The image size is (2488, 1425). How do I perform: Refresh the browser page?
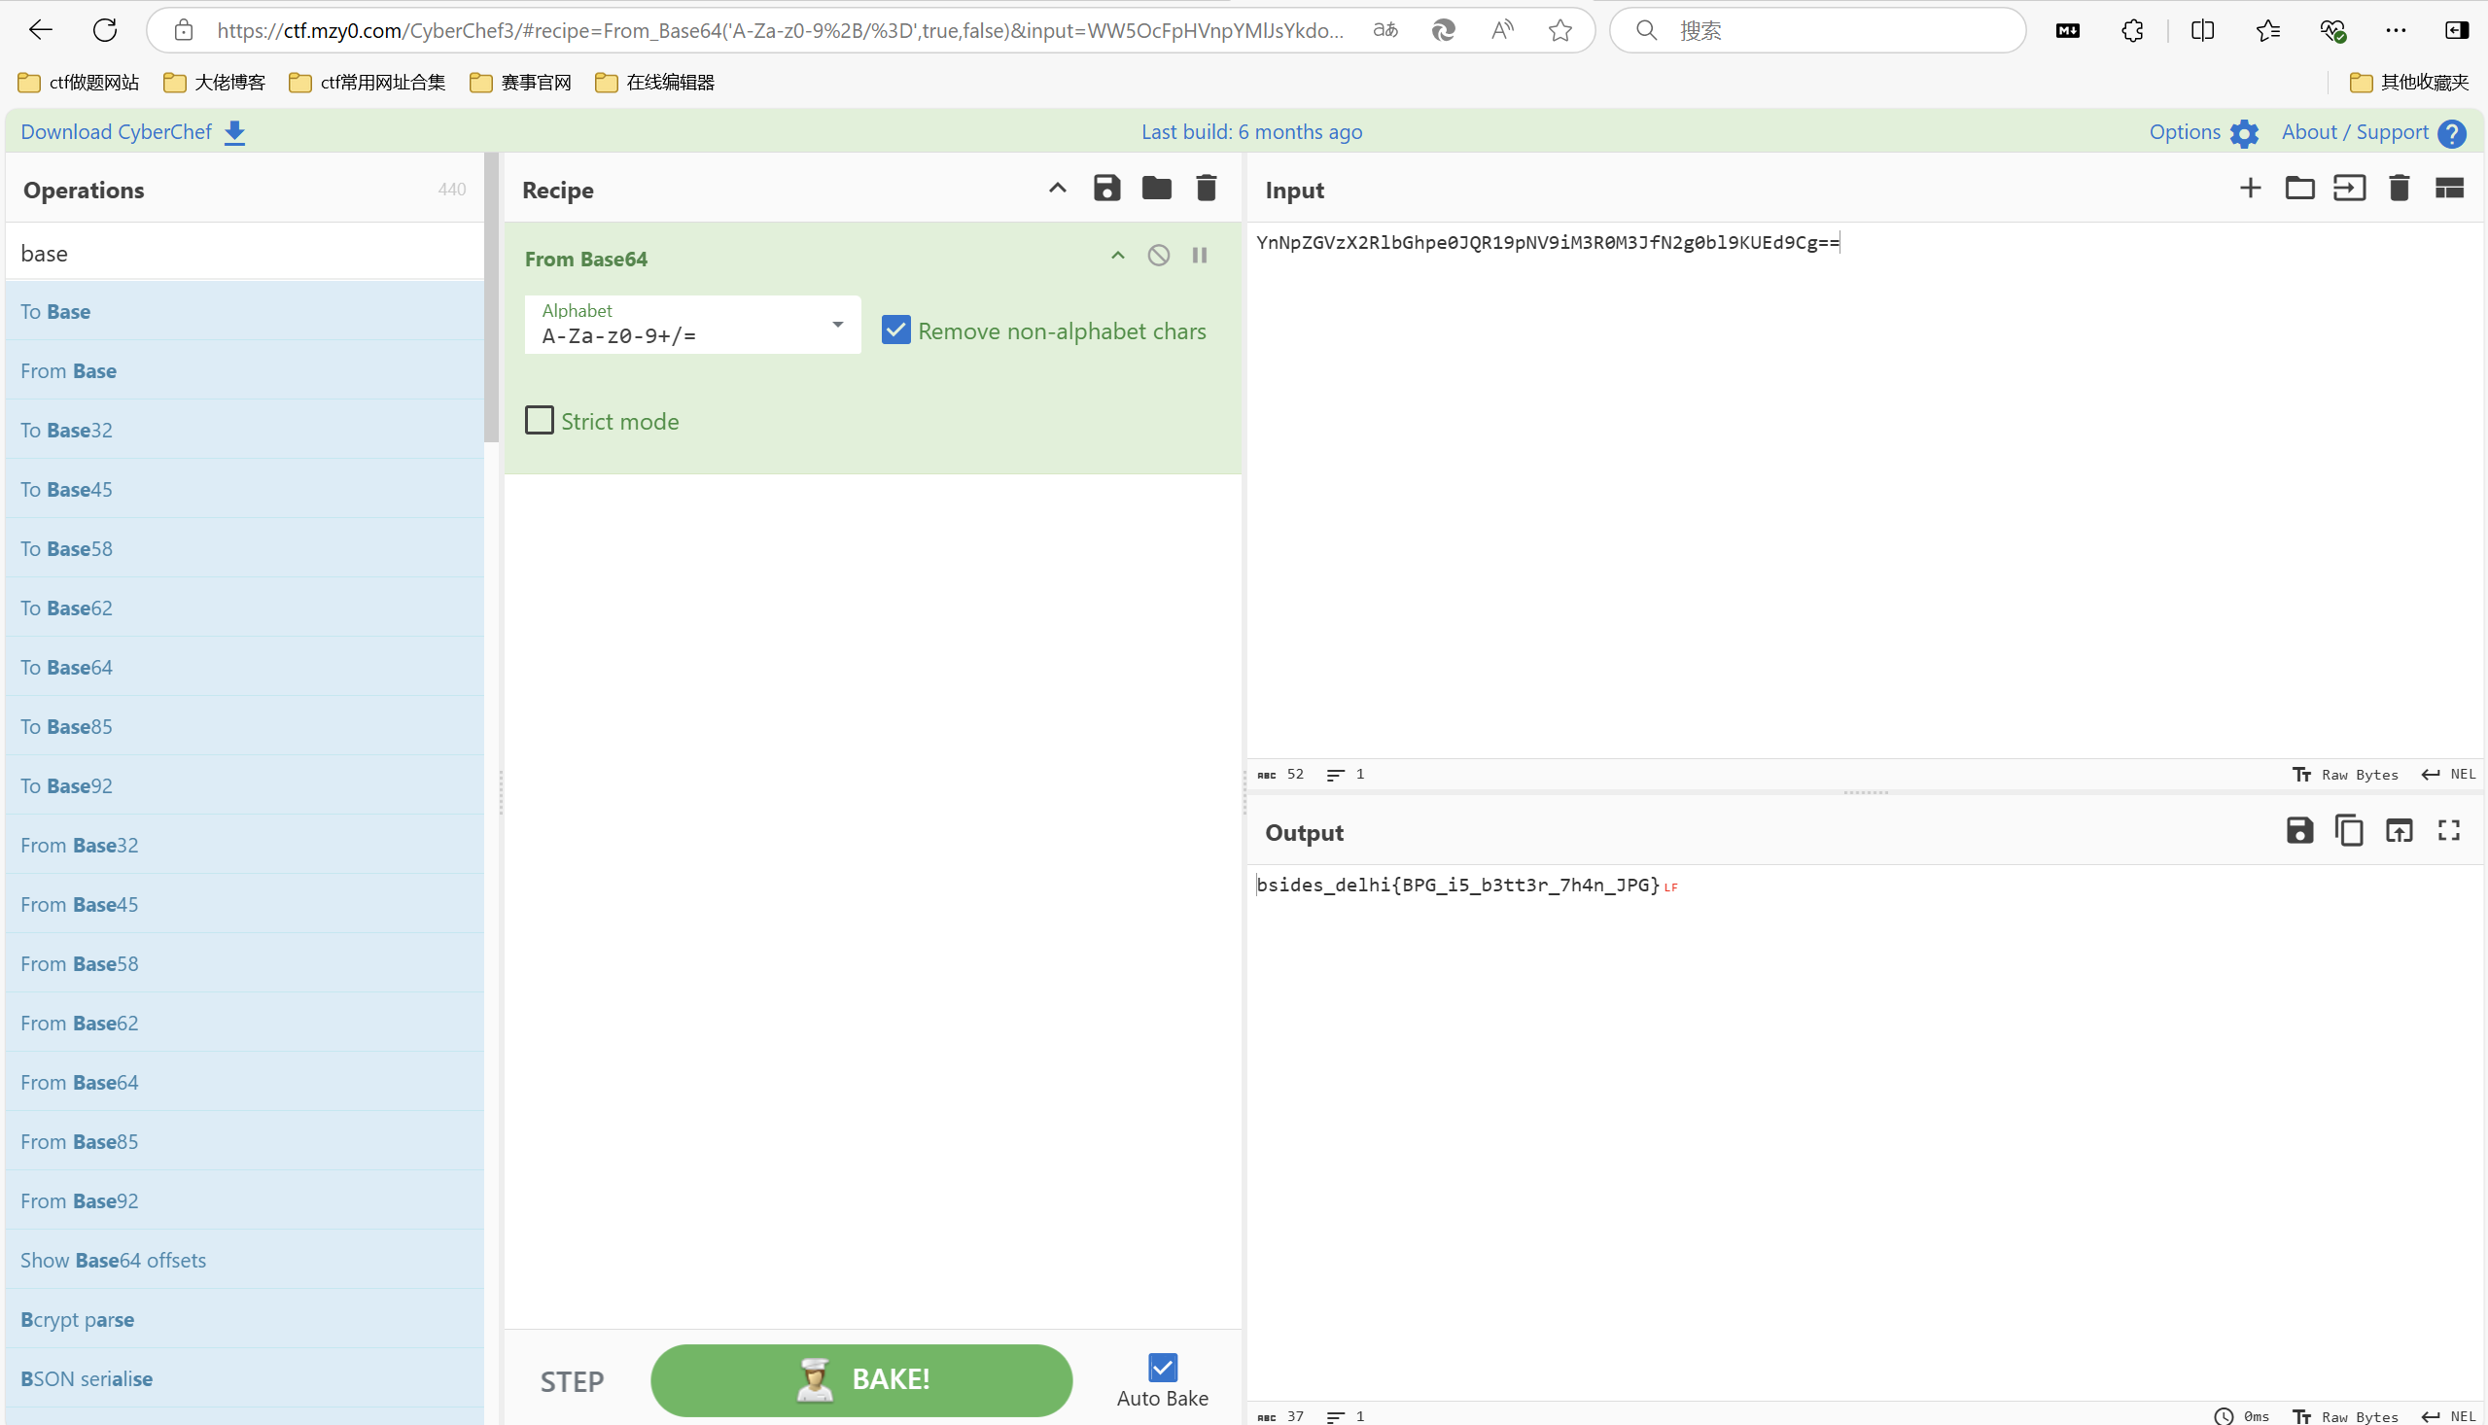coord(105,30)
